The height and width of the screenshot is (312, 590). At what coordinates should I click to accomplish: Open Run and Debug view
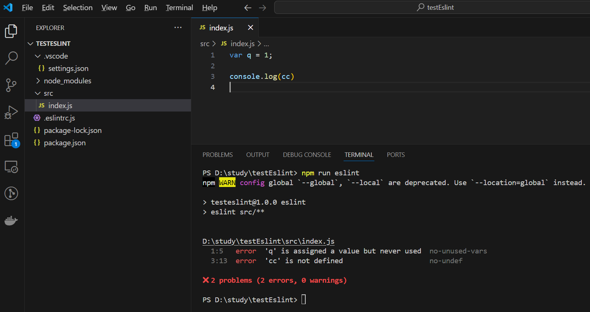[x=11, y=112]
